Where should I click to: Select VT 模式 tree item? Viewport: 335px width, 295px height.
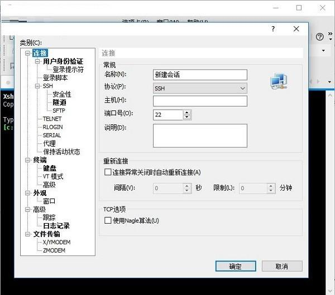coord(53,177)
